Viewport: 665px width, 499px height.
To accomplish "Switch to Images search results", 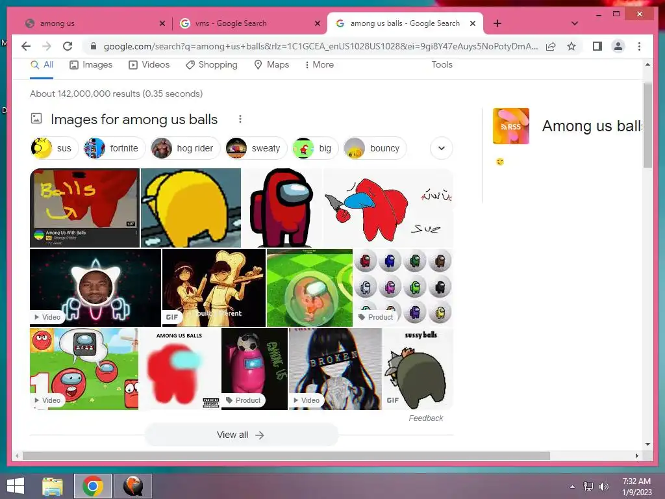I will (x=91, y=65).
